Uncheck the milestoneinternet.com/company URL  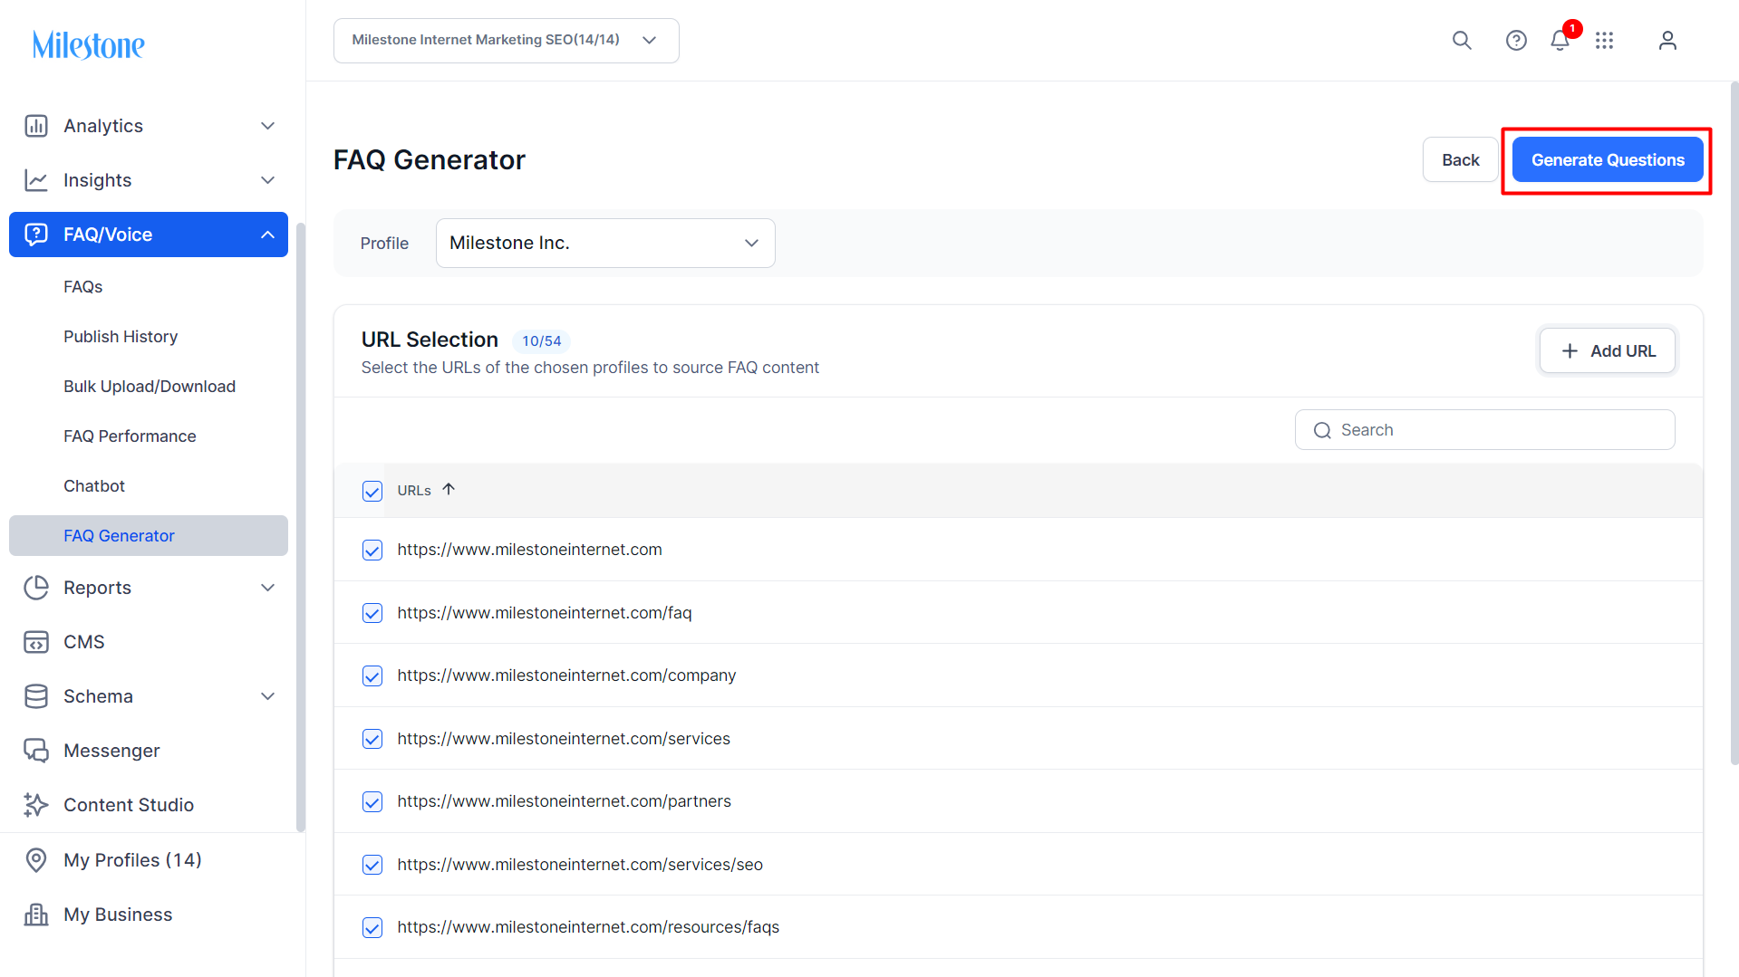point(372,676)
